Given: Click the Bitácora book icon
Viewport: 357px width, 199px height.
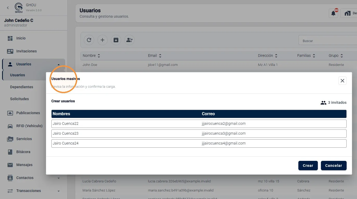Looking at the screenshot, I should (10, 152).
